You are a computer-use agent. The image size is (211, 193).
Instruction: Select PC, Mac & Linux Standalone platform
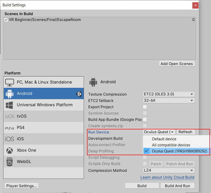[x=44, y=82]
